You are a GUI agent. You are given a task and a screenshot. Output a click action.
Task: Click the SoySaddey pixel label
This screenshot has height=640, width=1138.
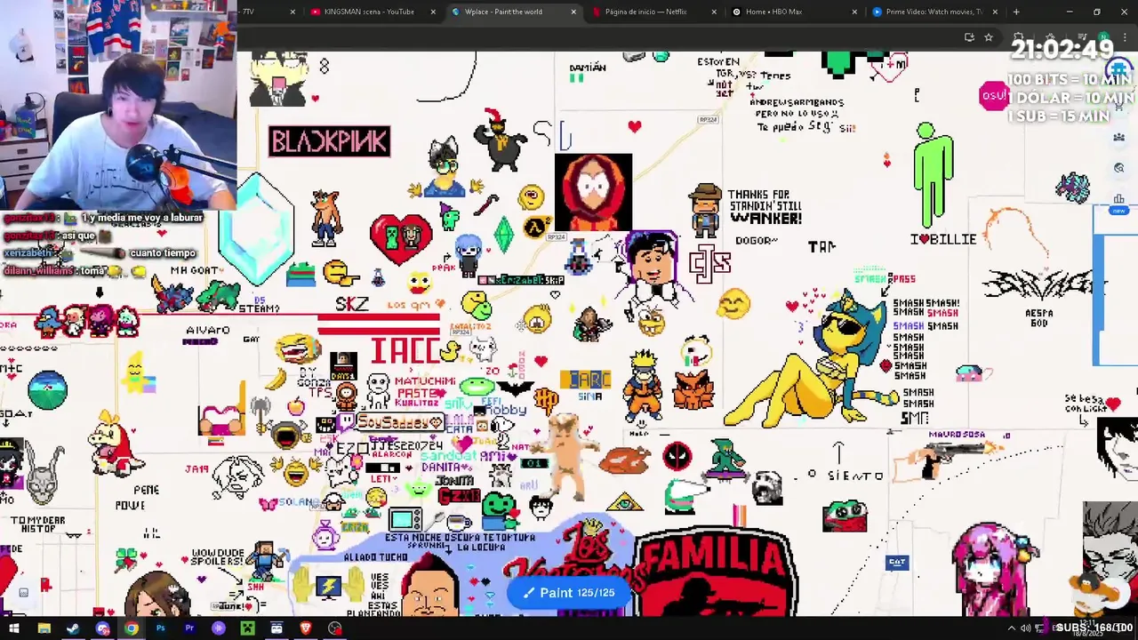tap(399, 421)
